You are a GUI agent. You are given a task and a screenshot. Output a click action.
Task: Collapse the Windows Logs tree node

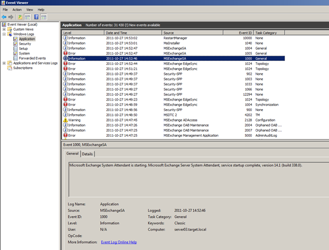tap(4, 34)
